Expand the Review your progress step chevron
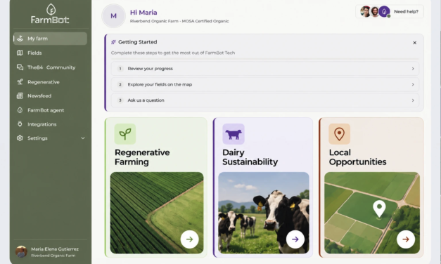This screenshot has width=441, height=264. click(413, 69)
